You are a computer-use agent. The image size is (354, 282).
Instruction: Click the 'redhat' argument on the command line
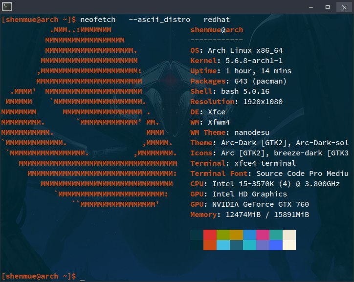click(x=217, y=20)
